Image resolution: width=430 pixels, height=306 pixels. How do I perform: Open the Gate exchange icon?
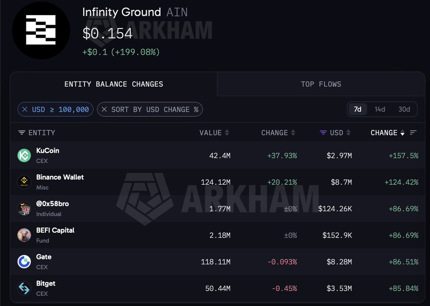(x=24, y=262)
